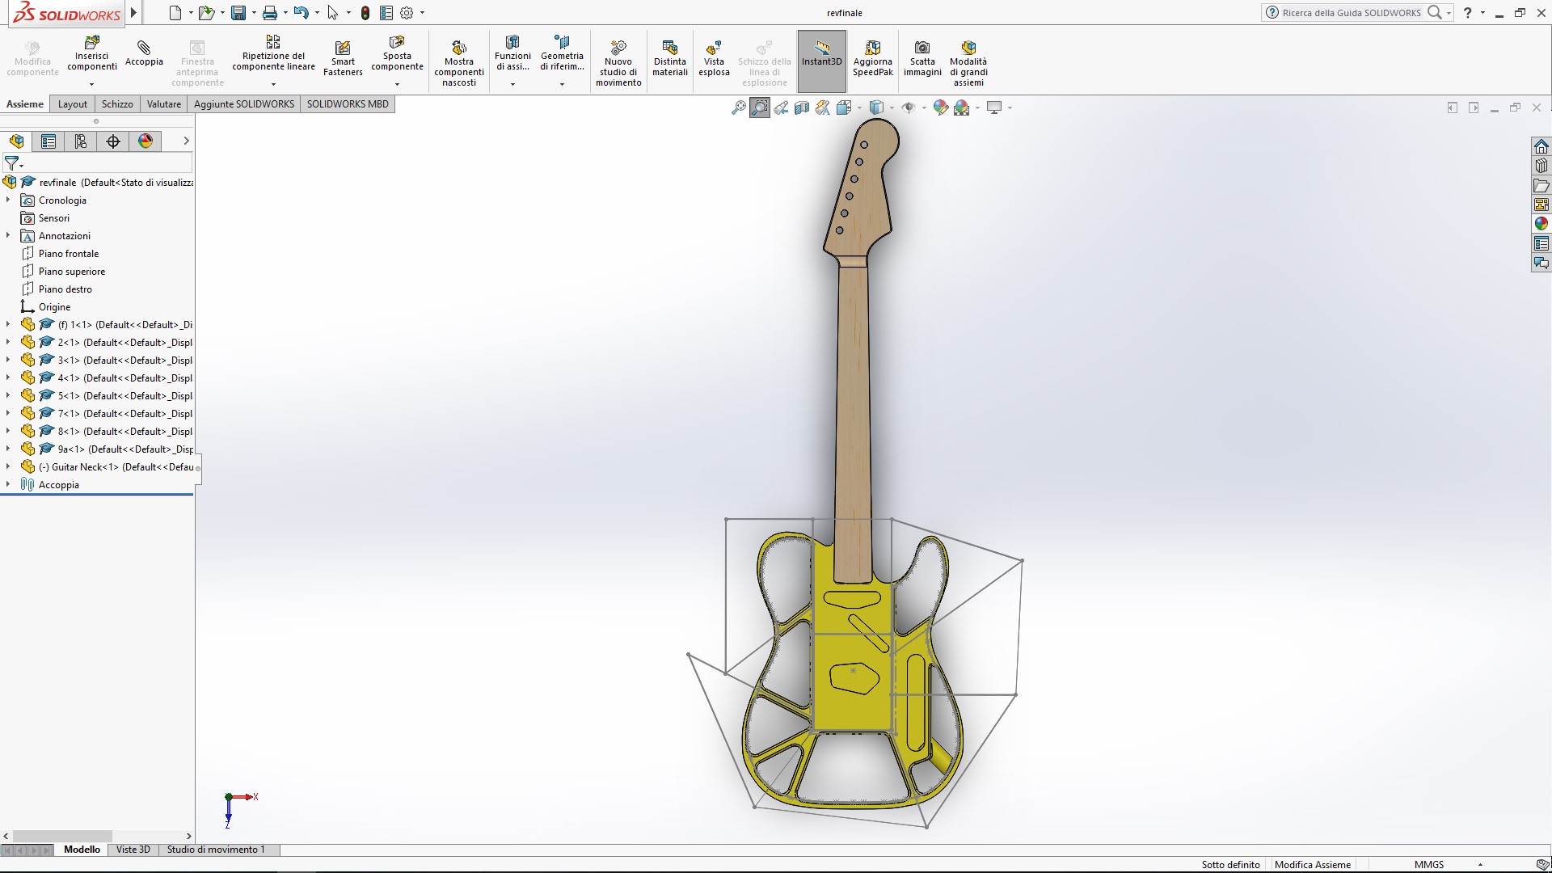Open the Appearances sphere in task pane
This screenshot has width=1552, height=873.
tap(1541, 224)
